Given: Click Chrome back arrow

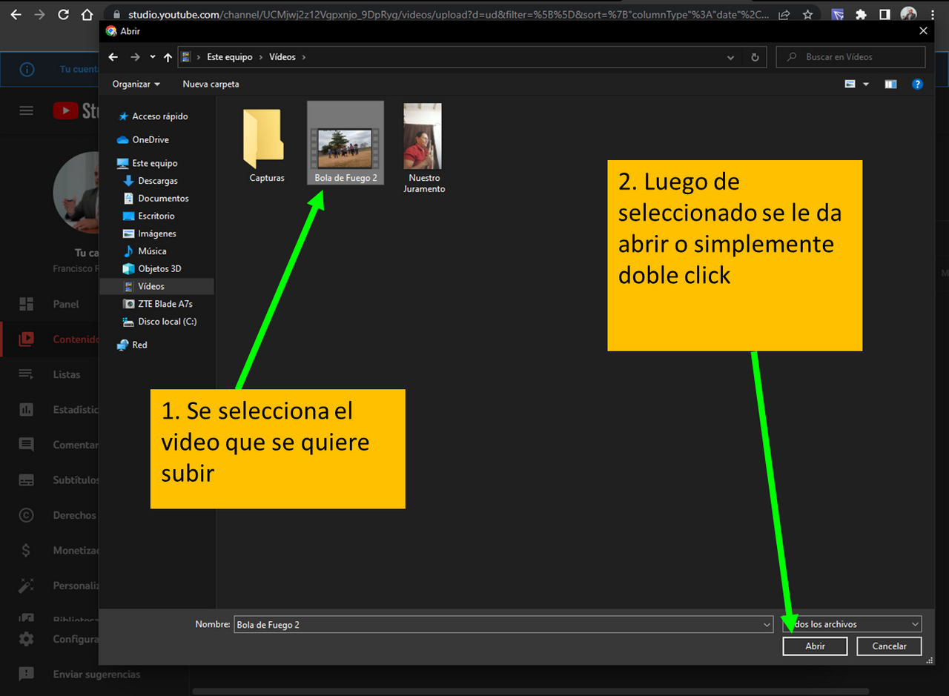Looking at the screenshot, I should [x=16, y=14].
